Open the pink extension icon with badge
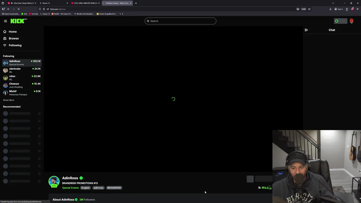Screen dimensions: 361x203 click(x=352, y=9)
